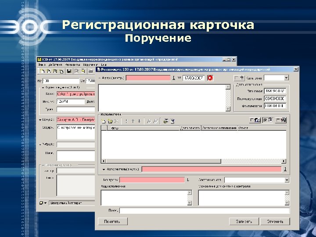This screenshot has height=237, width=316.
Task: Open the Реквизиты menu in back window
Action: (x=72, y=65)
